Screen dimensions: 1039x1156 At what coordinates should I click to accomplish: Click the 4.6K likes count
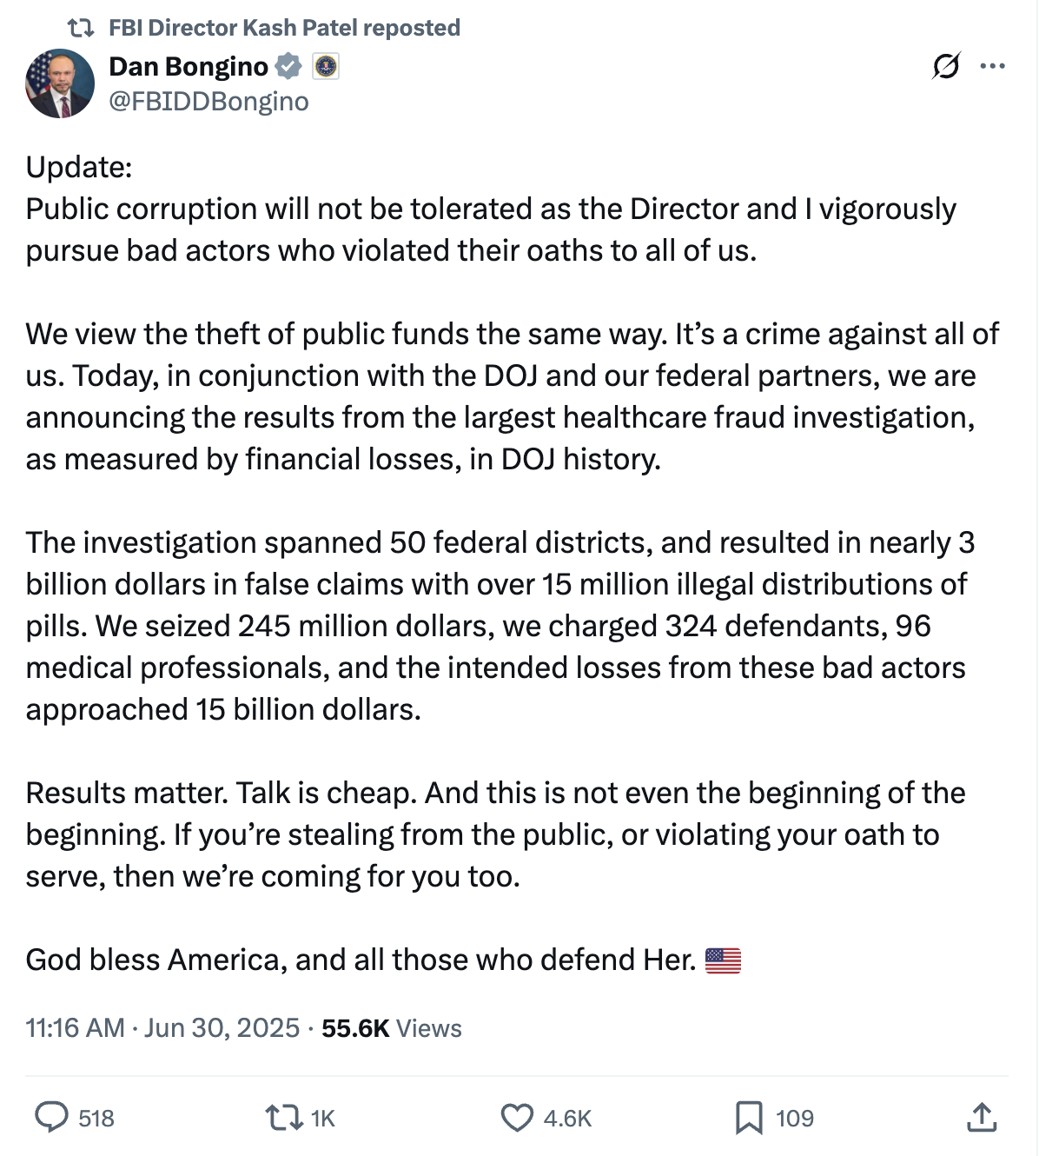(567, 1118)
